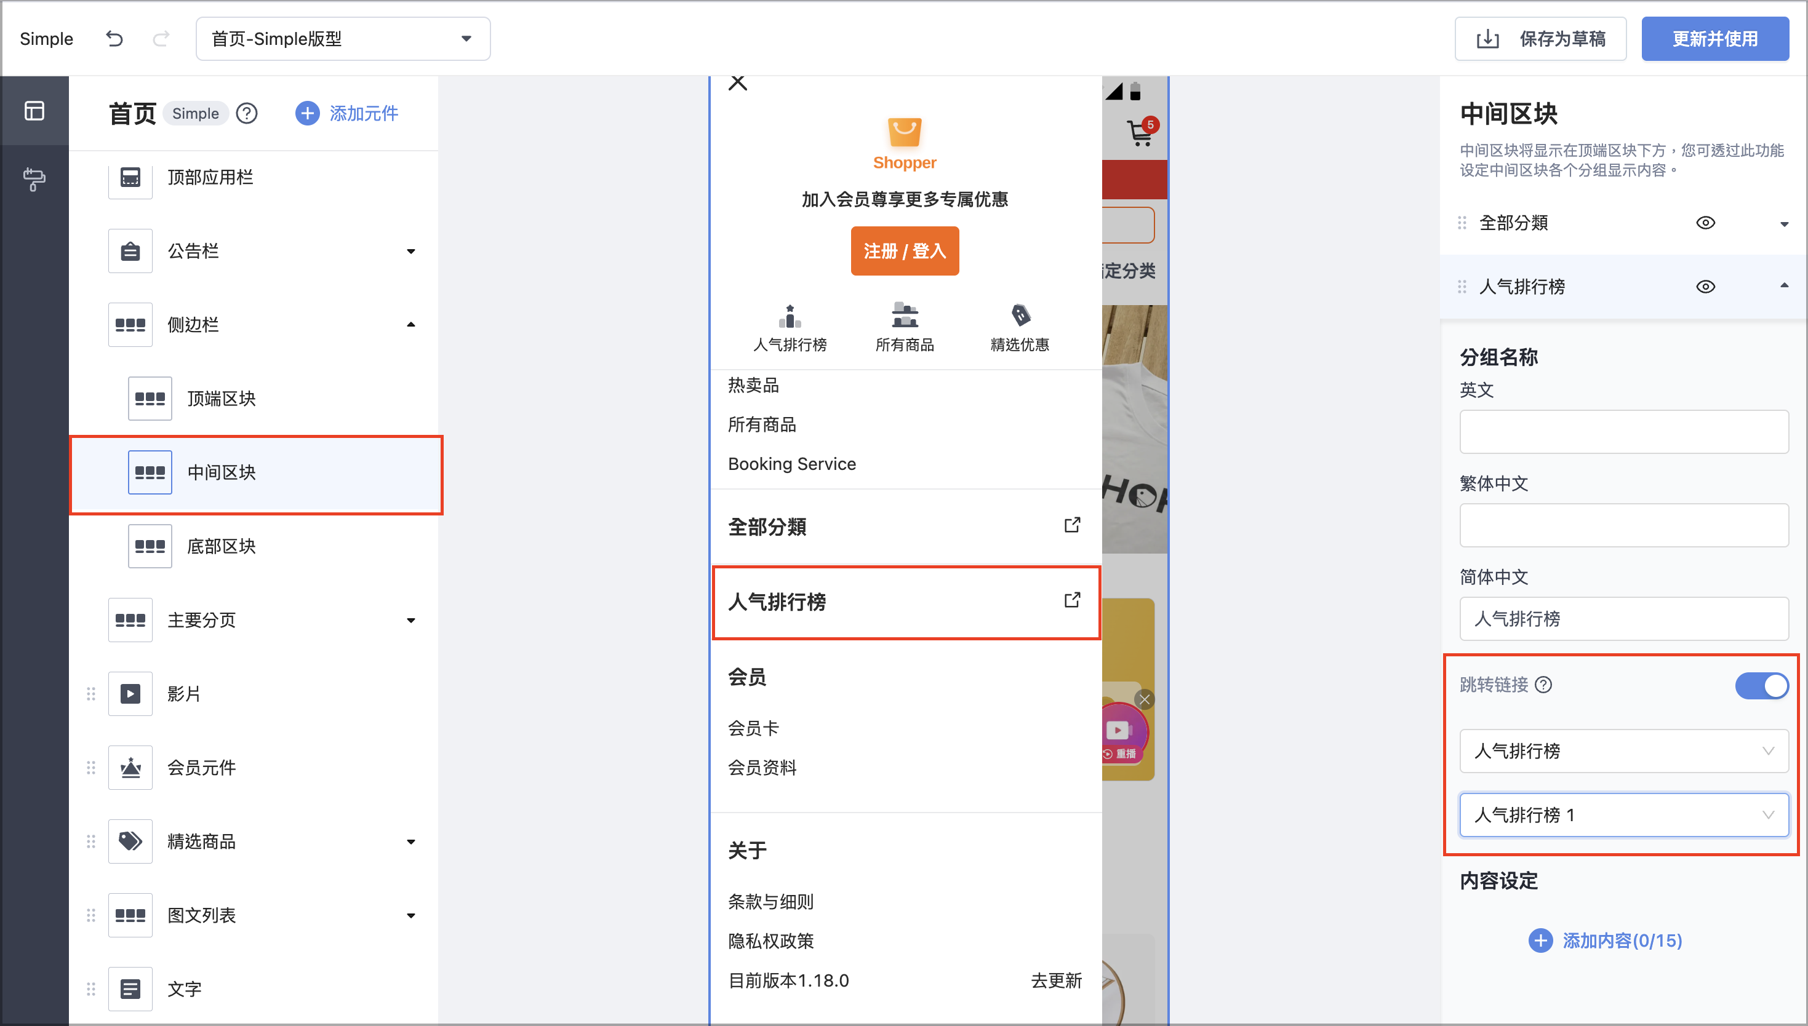The image size is (1808, 1026).
Task: Click the 更新并使用 button
Action: point(1715,39)
